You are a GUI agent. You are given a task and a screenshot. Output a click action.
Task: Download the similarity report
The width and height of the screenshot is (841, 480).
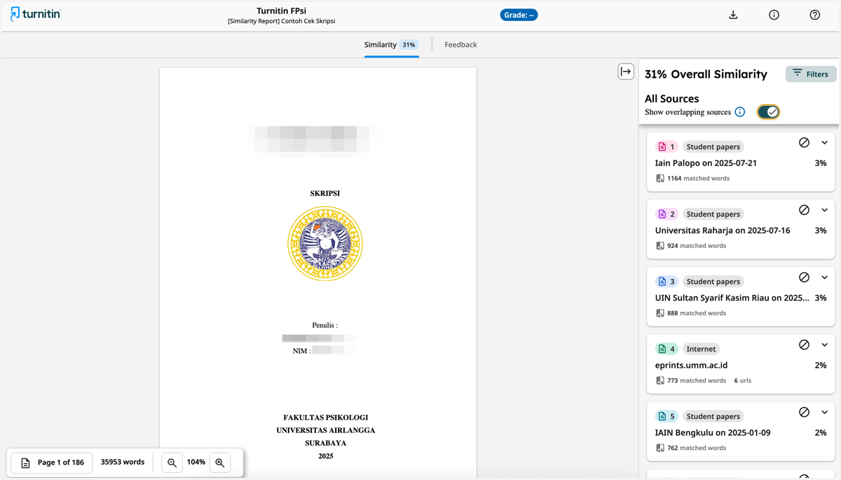733,15
